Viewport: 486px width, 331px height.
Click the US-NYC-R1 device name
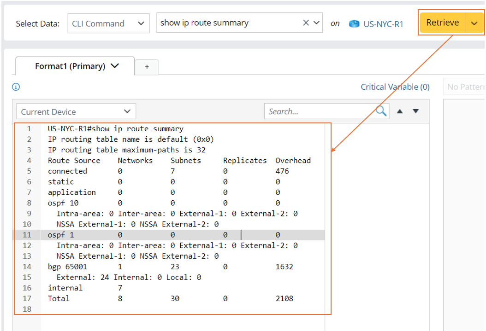383,24
